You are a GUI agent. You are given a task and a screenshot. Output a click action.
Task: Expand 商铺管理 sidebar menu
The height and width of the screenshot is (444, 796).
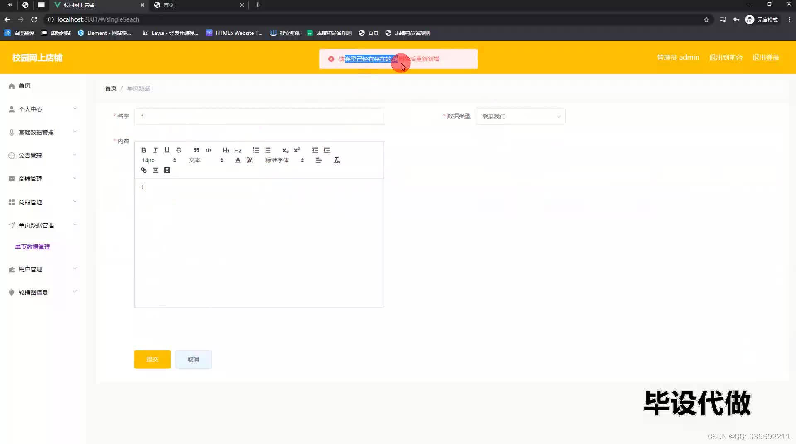coord(43,179)
